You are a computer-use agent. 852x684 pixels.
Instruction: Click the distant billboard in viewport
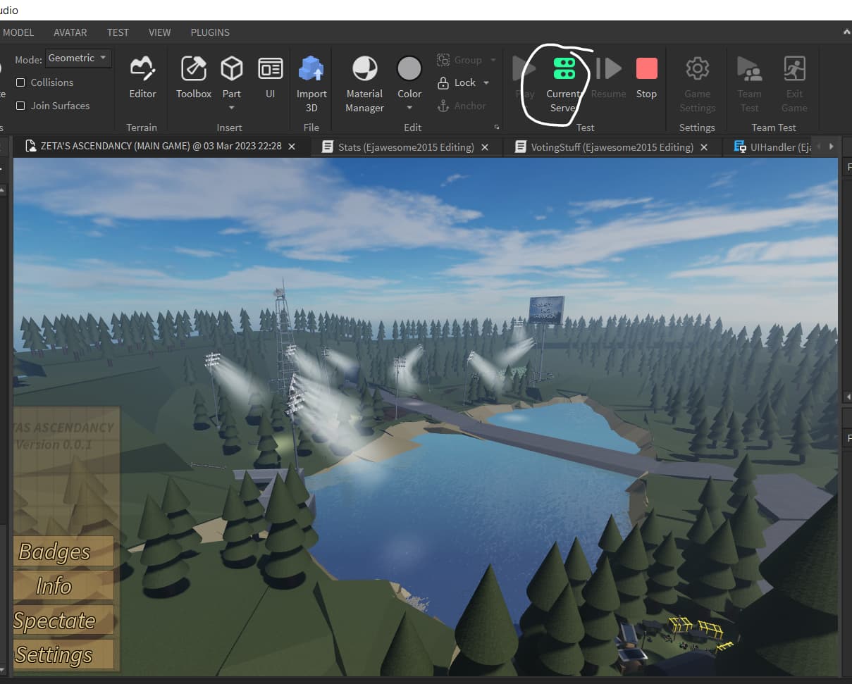tap(546, 310)
